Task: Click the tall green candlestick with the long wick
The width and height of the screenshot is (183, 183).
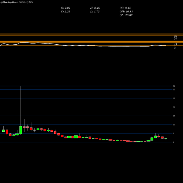Action: coord(20,130)
